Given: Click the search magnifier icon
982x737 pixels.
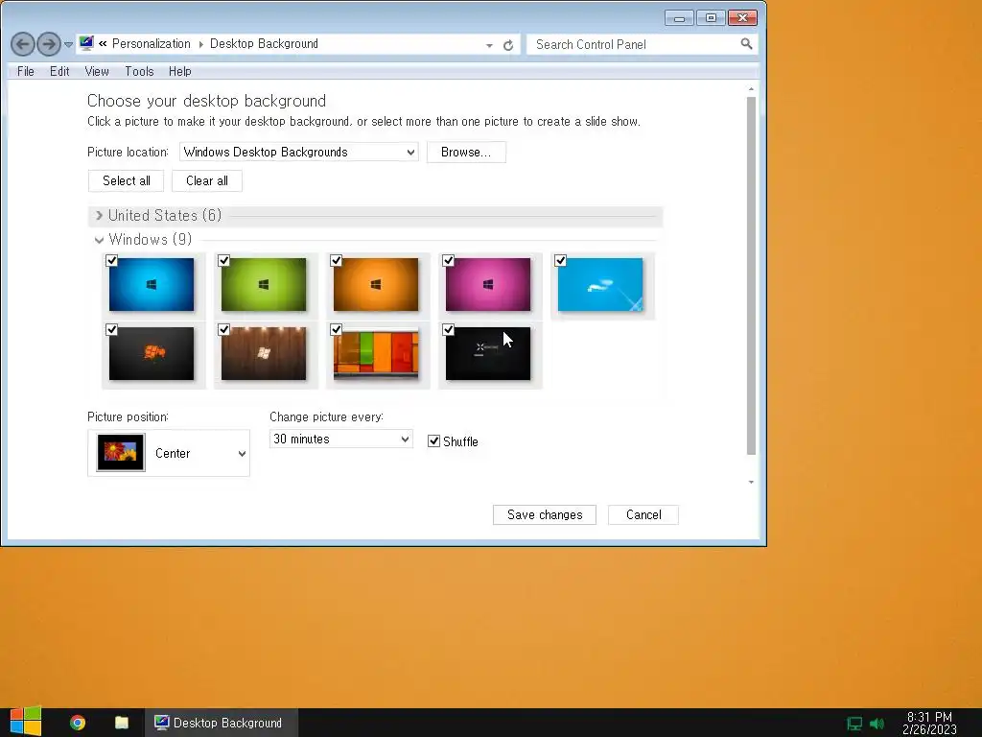Looking at the screenshot, I should (746, 44).
